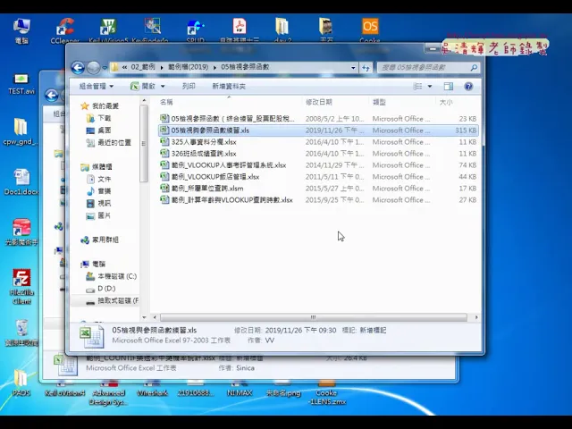The height and width of the screenshot is (429, 572).
Task: Toggle the preview pane icon
Action: click(449, 87)
